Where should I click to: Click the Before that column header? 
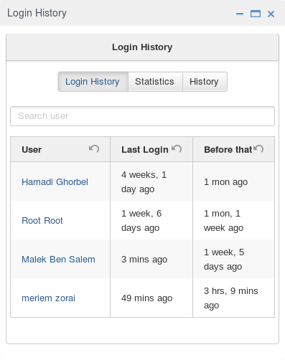point(233,149)
